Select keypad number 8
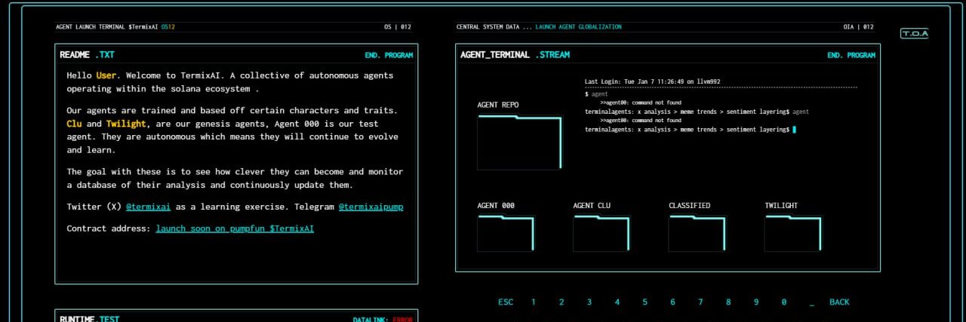 728,302
